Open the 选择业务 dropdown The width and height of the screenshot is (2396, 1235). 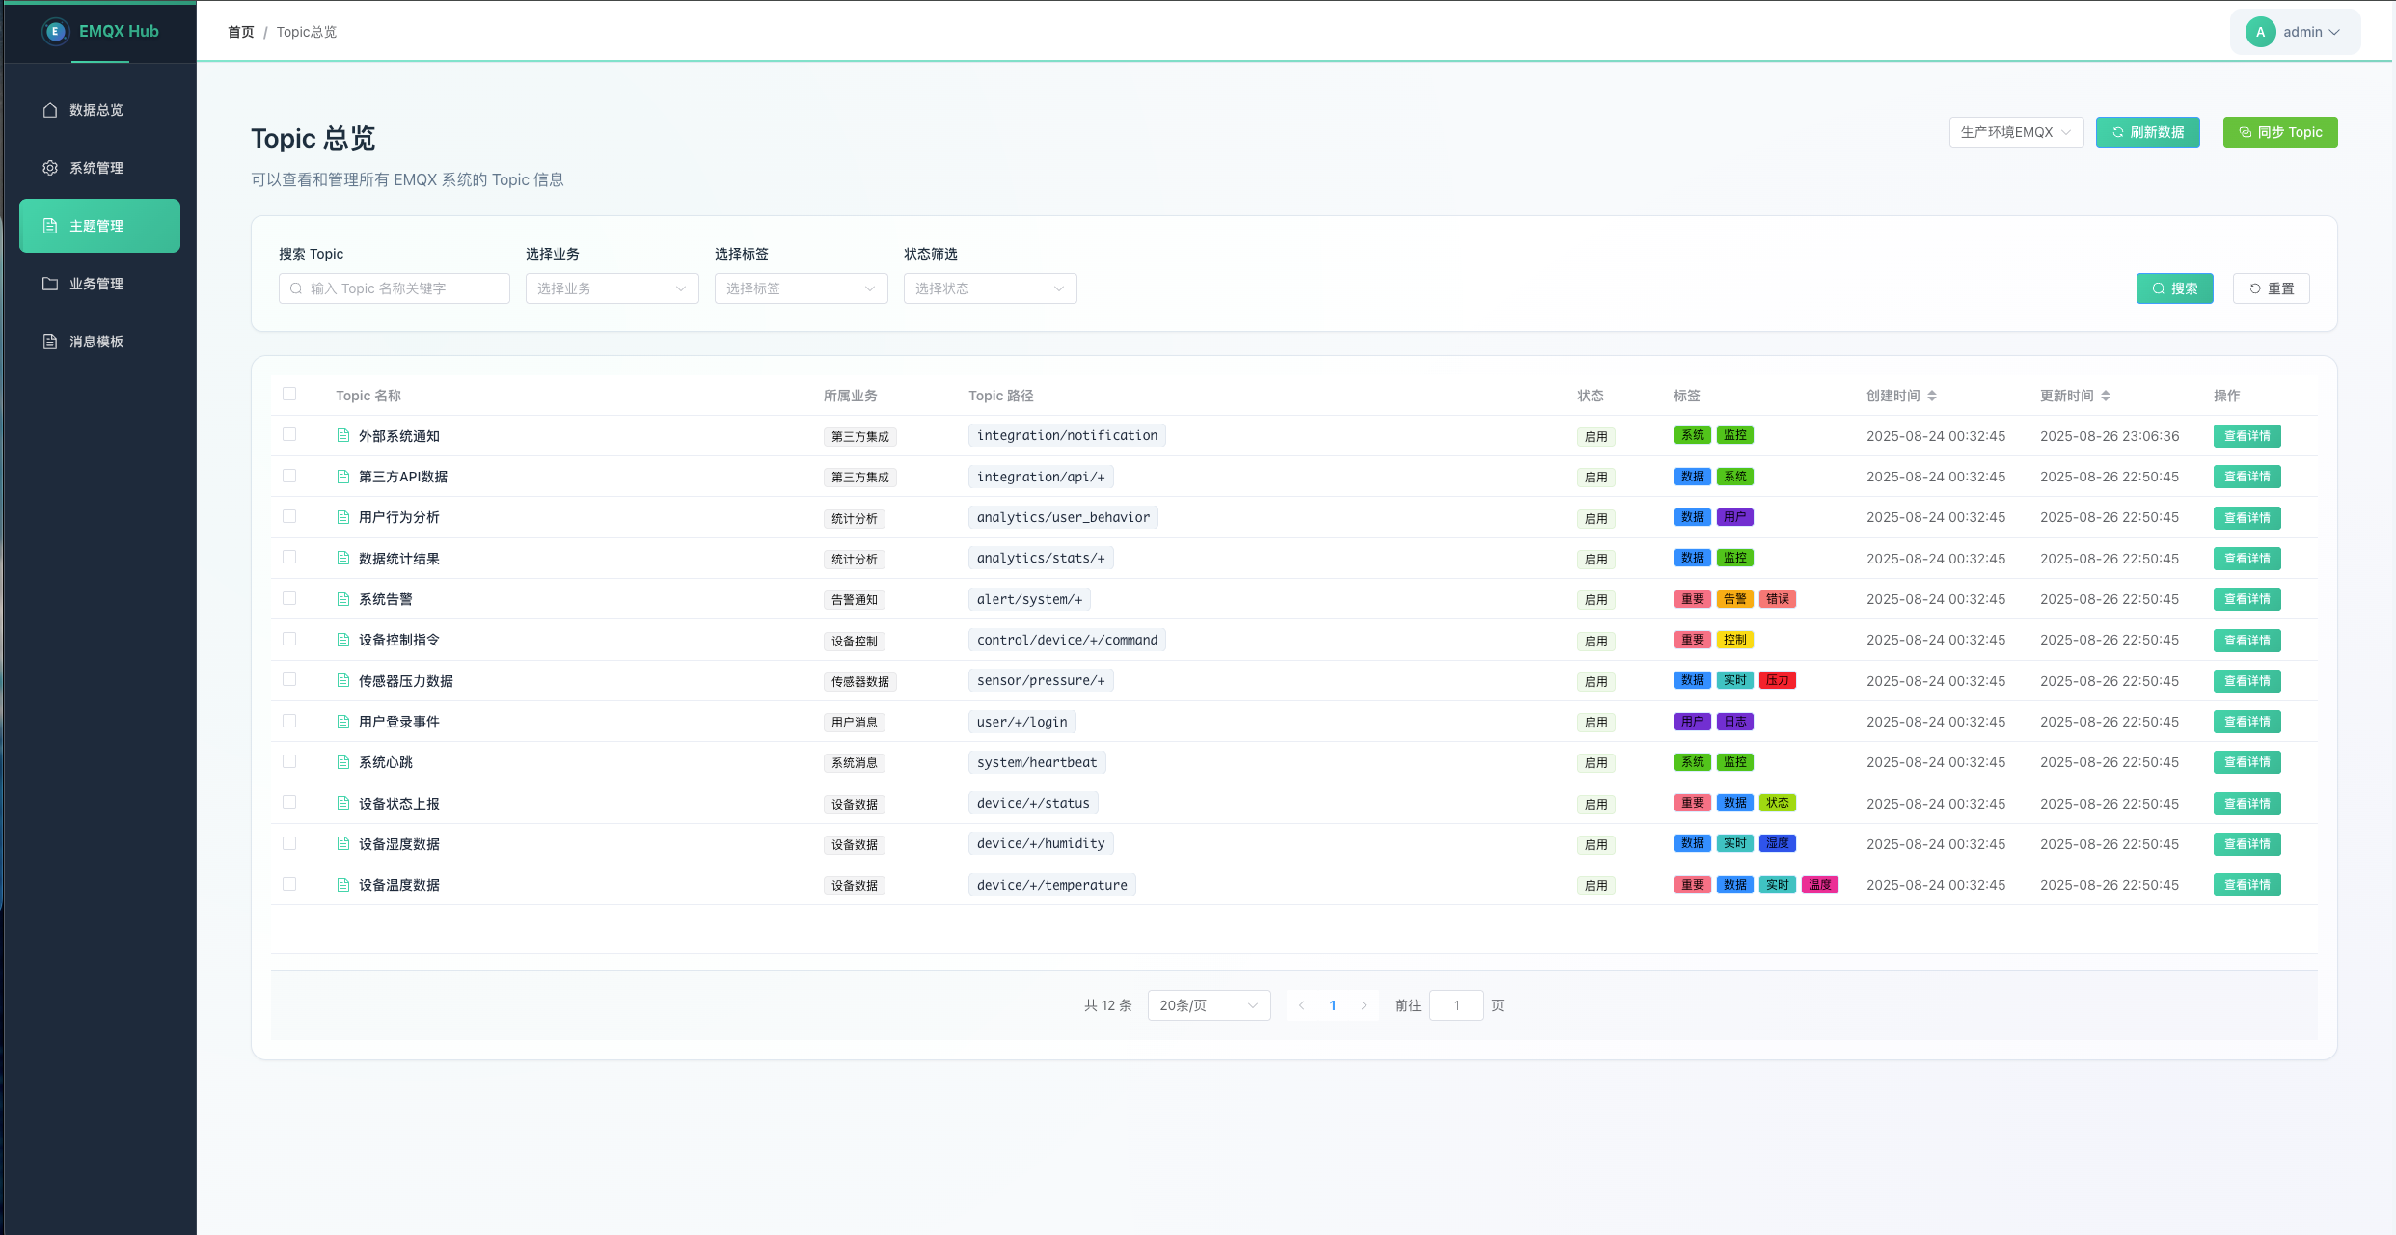pyautogui.click(x=612, y=288)
